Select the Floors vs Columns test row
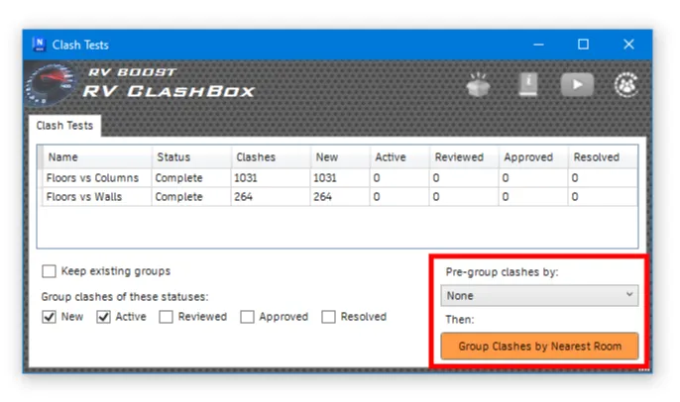This screenshot has height=402, width=680. tap(94, 178)
